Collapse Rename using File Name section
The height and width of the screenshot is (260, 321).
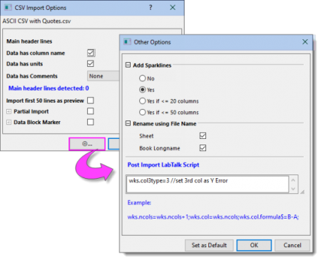point(128,123)
